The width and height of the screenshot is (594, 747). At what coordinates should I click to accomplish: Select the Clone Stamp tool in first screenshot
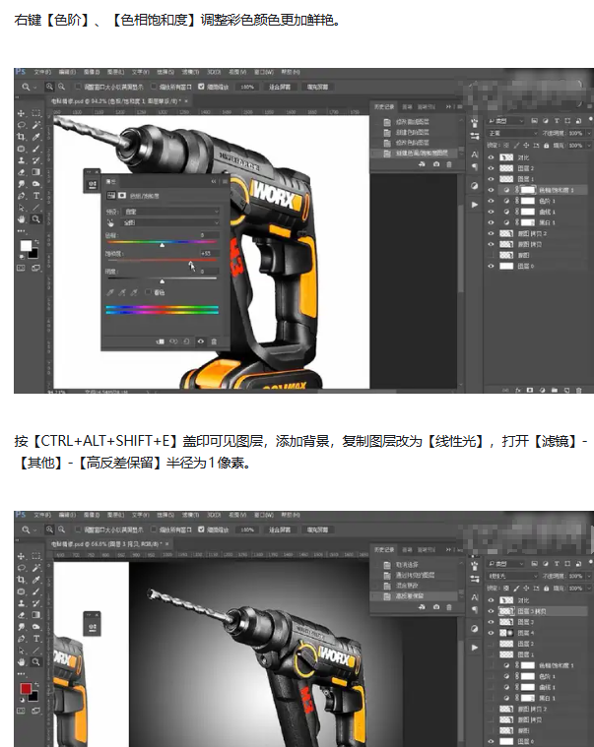[x=21, y=160]
